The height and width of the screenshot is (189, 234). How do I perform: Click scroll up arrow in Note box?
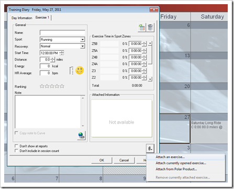click(x=83, y=98)
